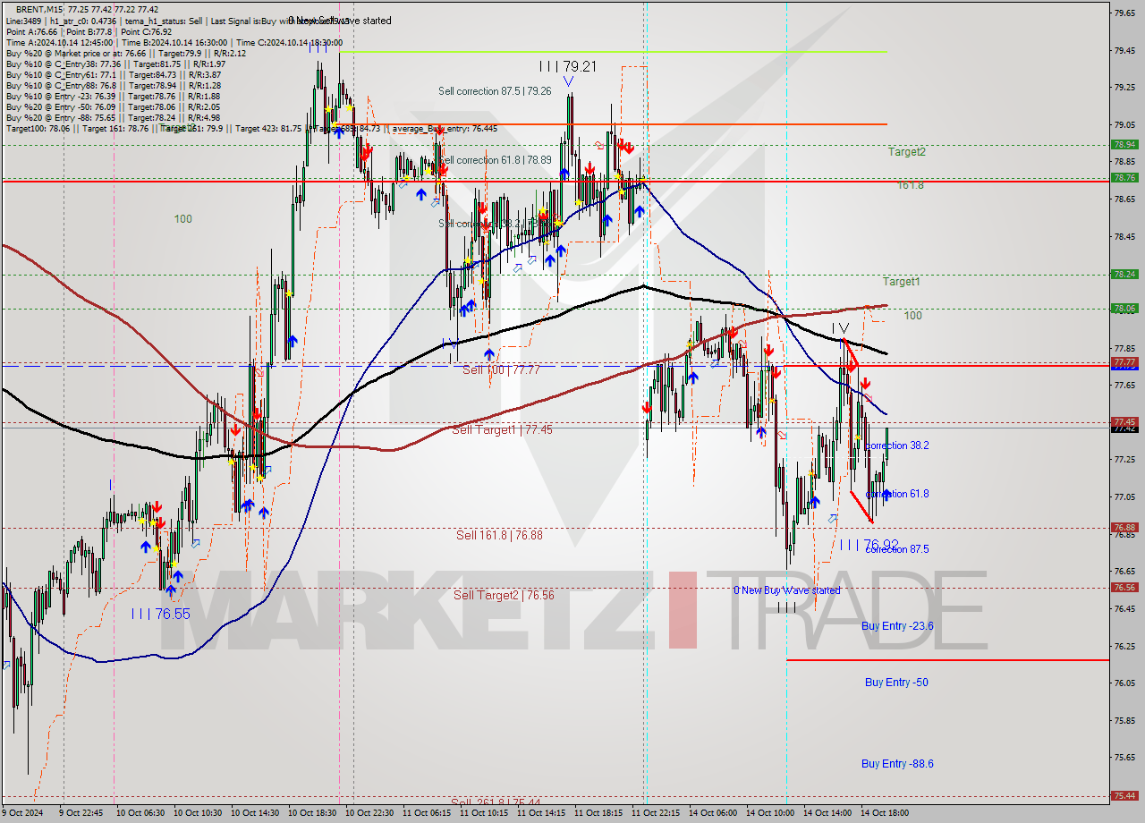This screenshot has width=1145, height=823.
Task: Click '10 Oct 10:30' on time axis
Action: tap(196, 813)
